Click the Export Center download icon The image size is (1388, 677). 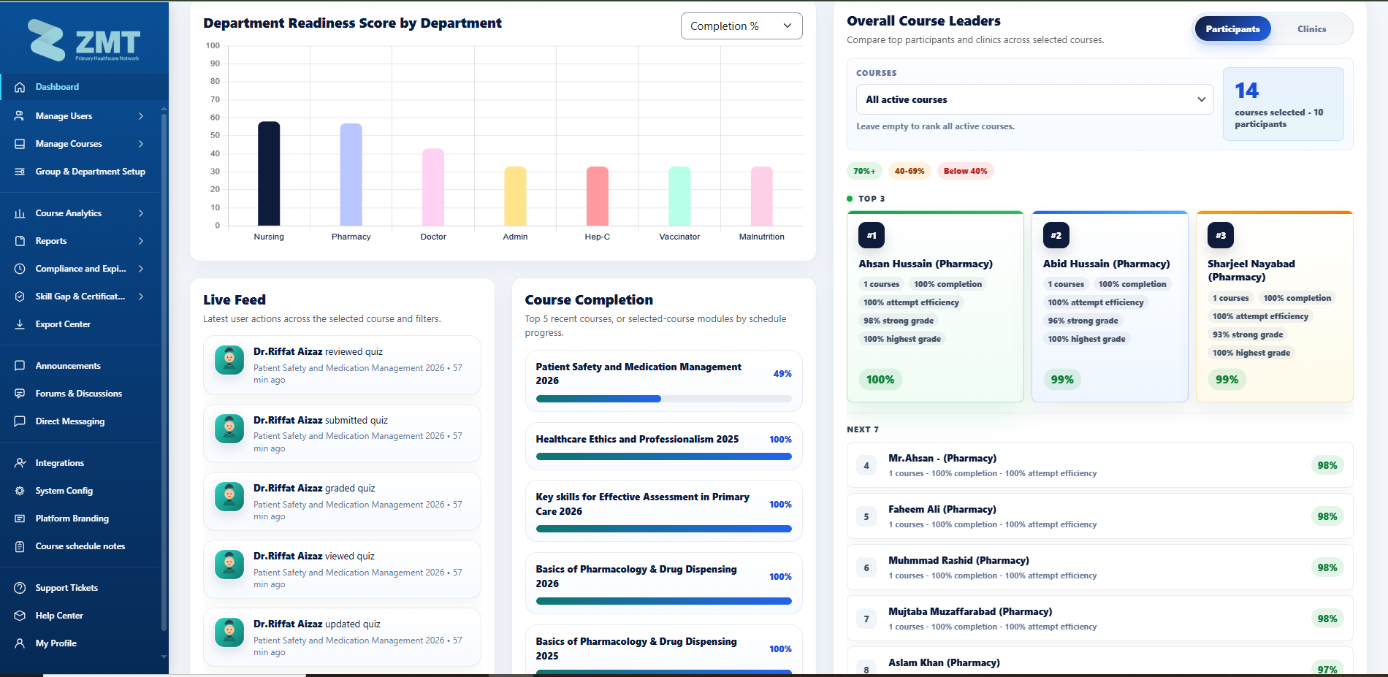(20, 324)
